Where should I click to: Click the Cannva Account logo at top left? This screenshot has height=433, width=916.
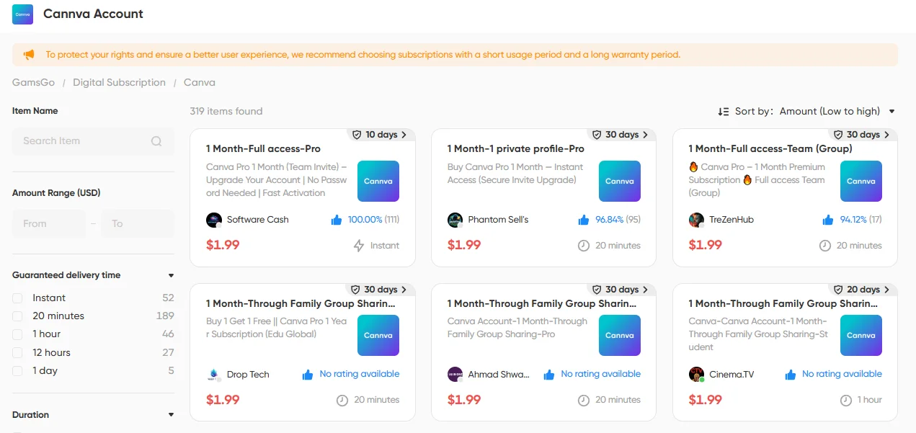(x=22, y=14)
